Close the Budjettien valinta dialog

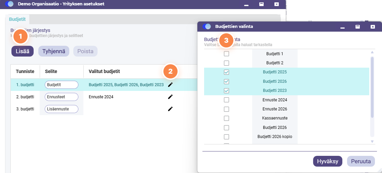click(373, 27)
